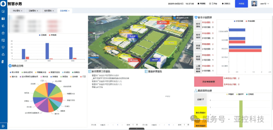
Task: Expand the sidebar with bottom-left menu icon
Action: pyautogui.click(x=3, y=126)
